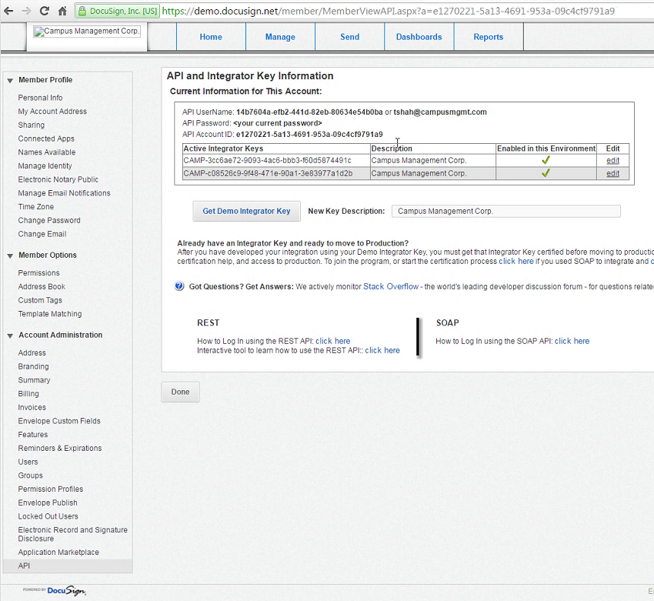The width and height of the screenshot is (654, 601).
Task: Select Sharing in Member Profile
Action: point(32,125)
